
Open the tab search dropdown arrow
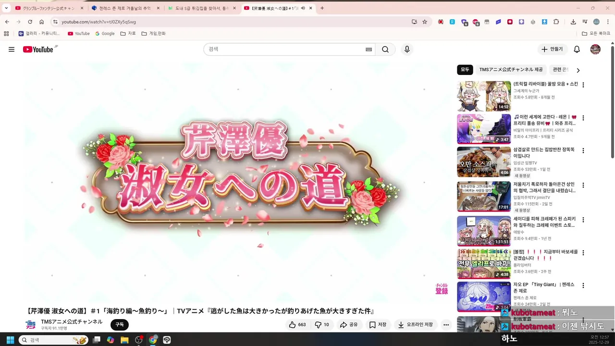click(6, 8)
